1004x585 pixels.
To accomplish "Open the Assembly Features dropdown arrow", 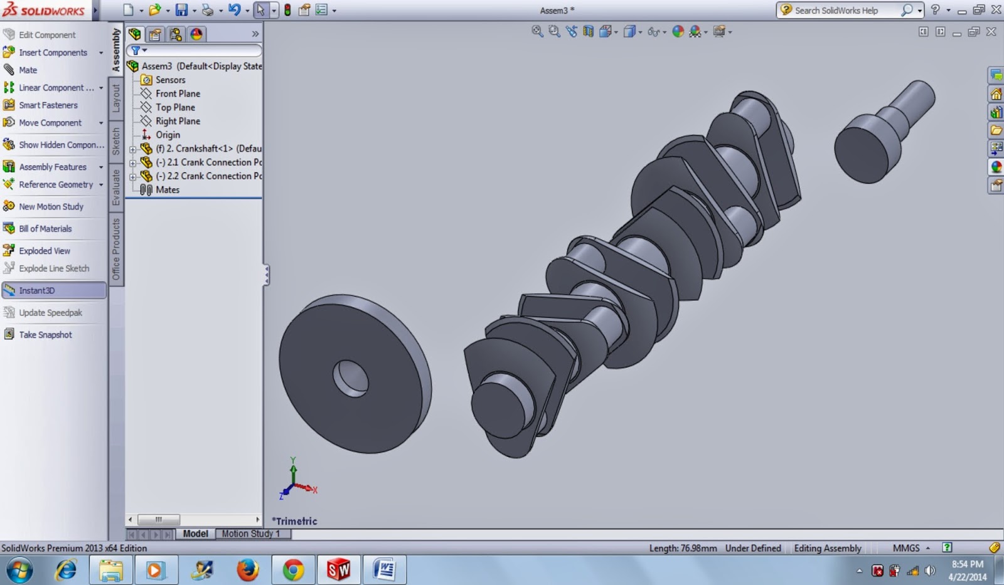I will tap(101, 167).
